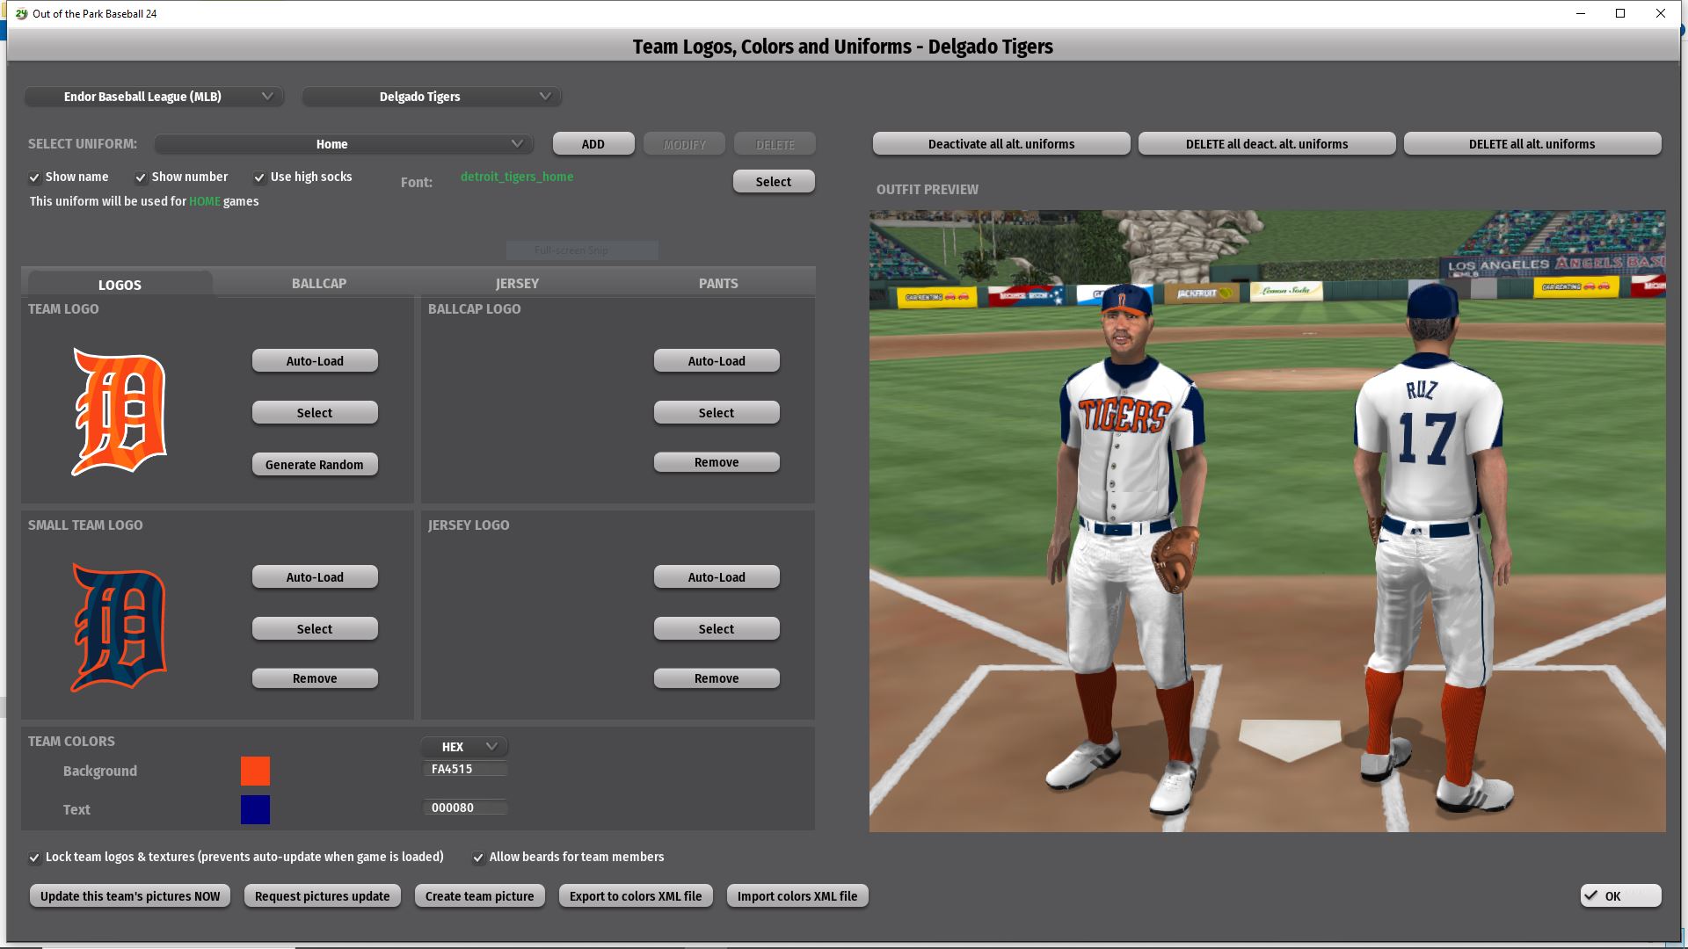The height and width of the screenshot is (949, 1688).
Task: Disable the Use high socks option
Action: point(259,177)
